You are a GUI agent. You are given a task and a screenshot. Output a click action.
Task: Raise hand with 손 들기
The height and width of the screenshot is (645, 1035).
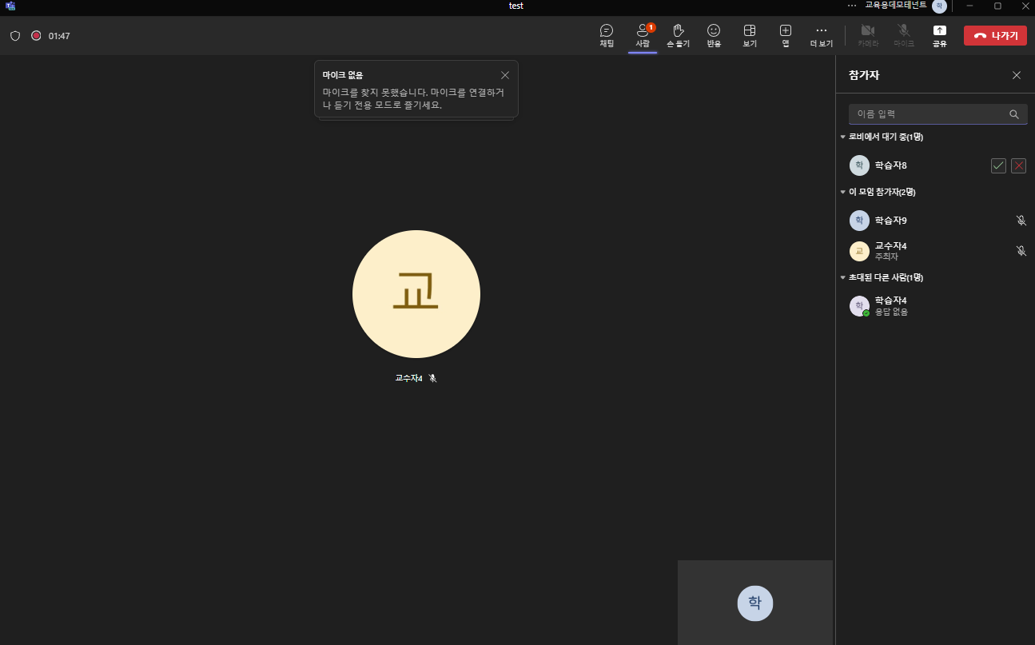tap(678, 35)
